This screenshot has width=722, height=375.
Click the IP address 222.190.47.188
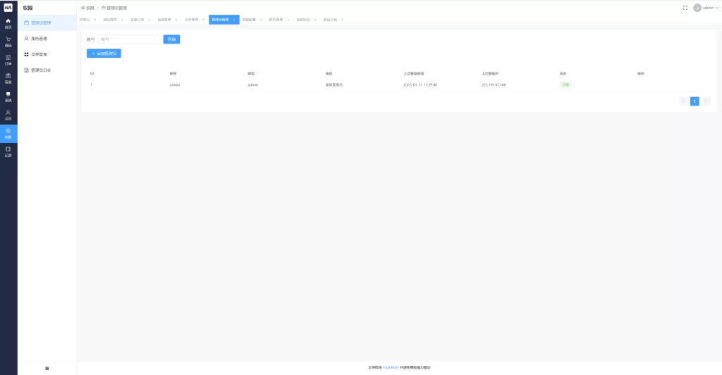(x=494, y=85)
